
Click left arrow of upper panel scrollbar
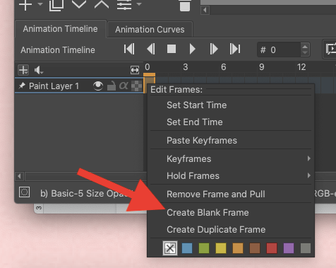pyautogui.click(x=205, y=10)
